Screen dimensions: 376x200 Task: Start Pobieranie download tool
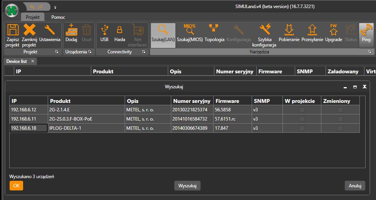289,33
